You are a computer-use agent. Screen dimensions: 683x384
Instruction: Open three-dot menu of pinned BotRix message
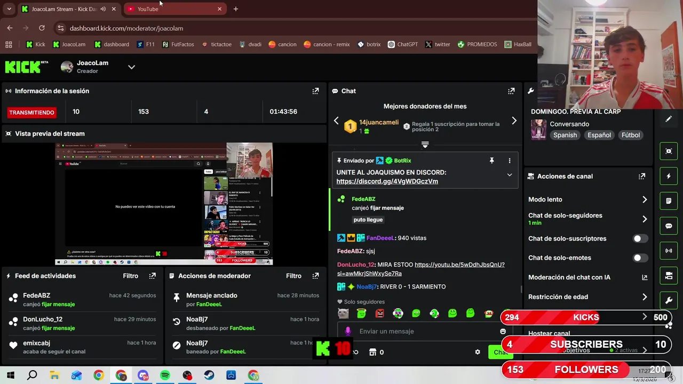[x=509, y=161]
